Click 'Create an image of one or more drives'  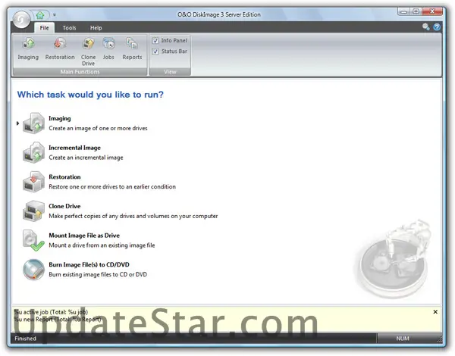coord(98,128)
